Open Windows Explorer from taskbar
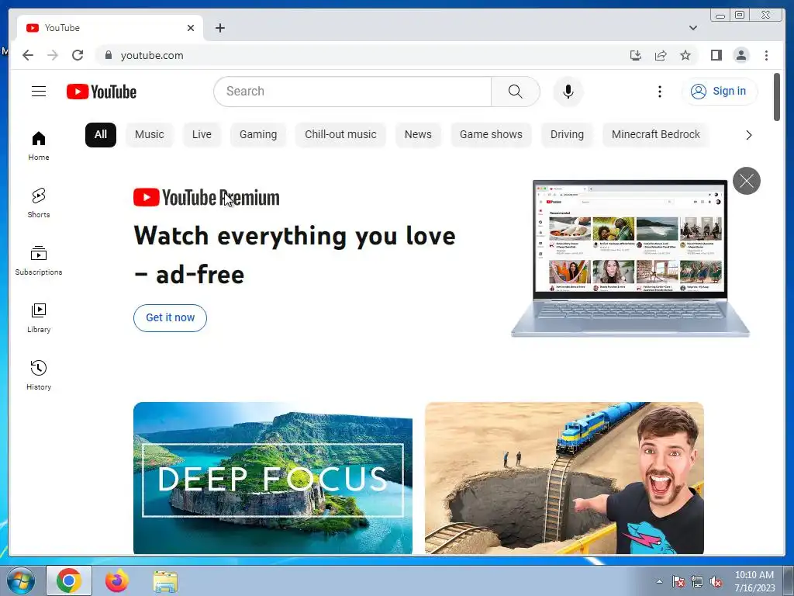 165,580
